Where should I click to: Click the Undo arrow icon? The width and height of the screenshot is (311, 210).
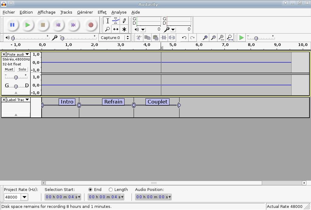pos(184,38)
